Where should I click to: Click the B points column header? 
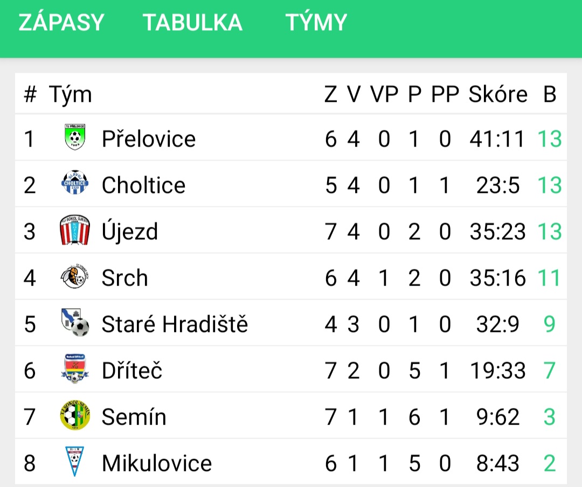pos(550,94)
